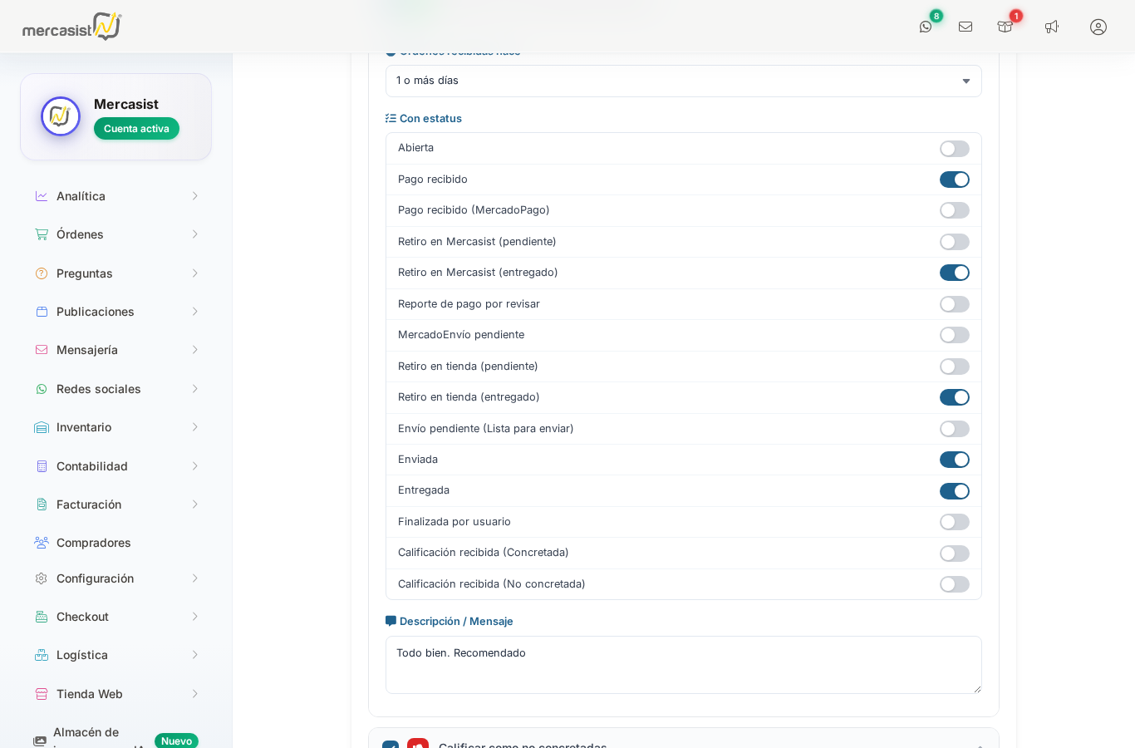The width and height of the screenshot is (1135, 748).
Task: Click the Logística boxes icon
Action: [x=42, y=655]
